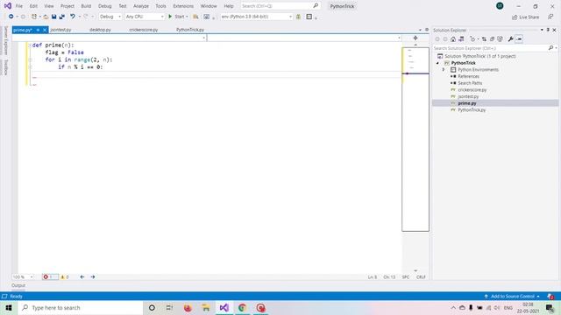Click the Open File folder icon
The image size is (561, 315).
pyautogui.click(x=46, y=17)
